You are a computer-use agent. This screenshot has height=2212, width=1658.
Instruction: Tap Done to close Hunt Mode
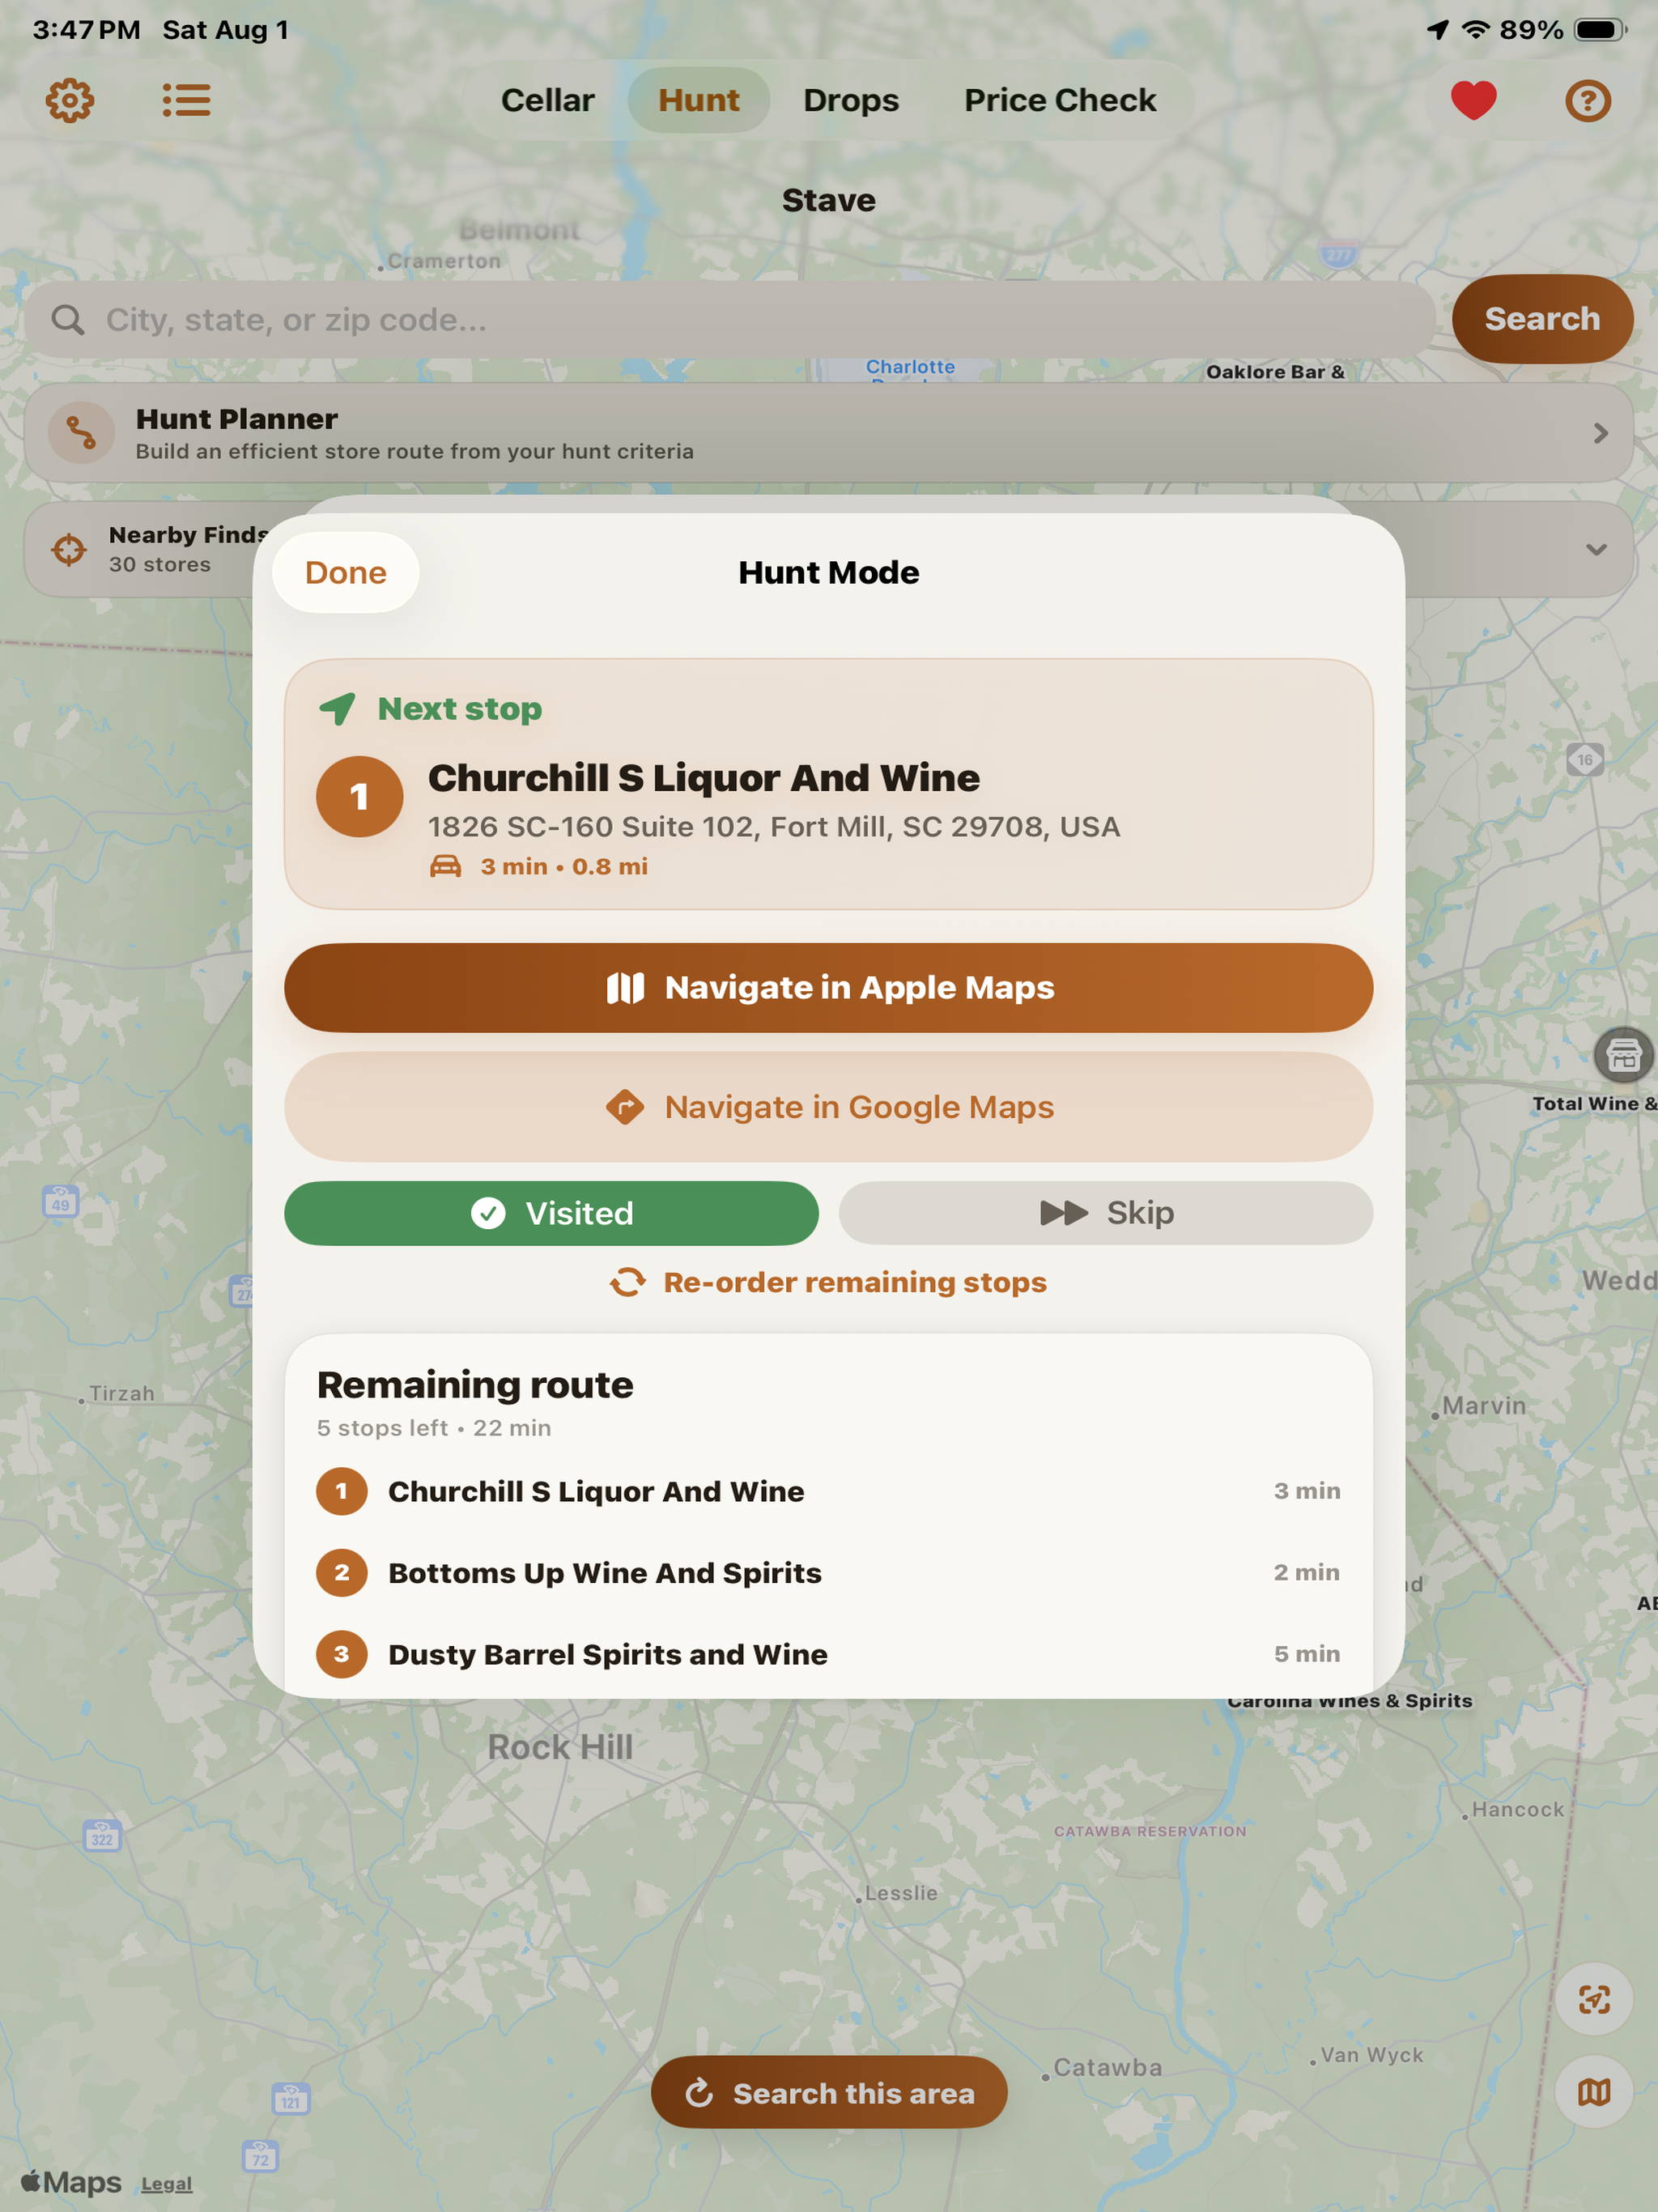coord(345,572)
